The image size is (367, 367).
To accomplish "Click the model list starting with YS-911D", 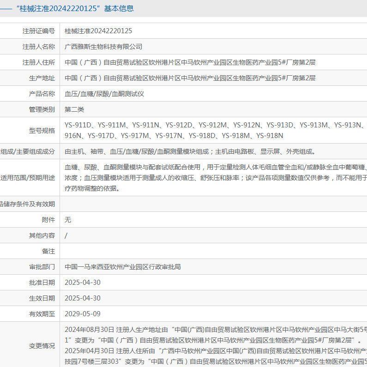I will (216, 125).
